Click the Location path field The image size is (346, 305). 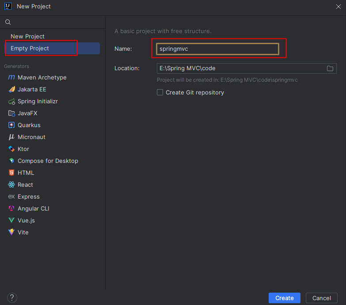(x=239, y=68)
